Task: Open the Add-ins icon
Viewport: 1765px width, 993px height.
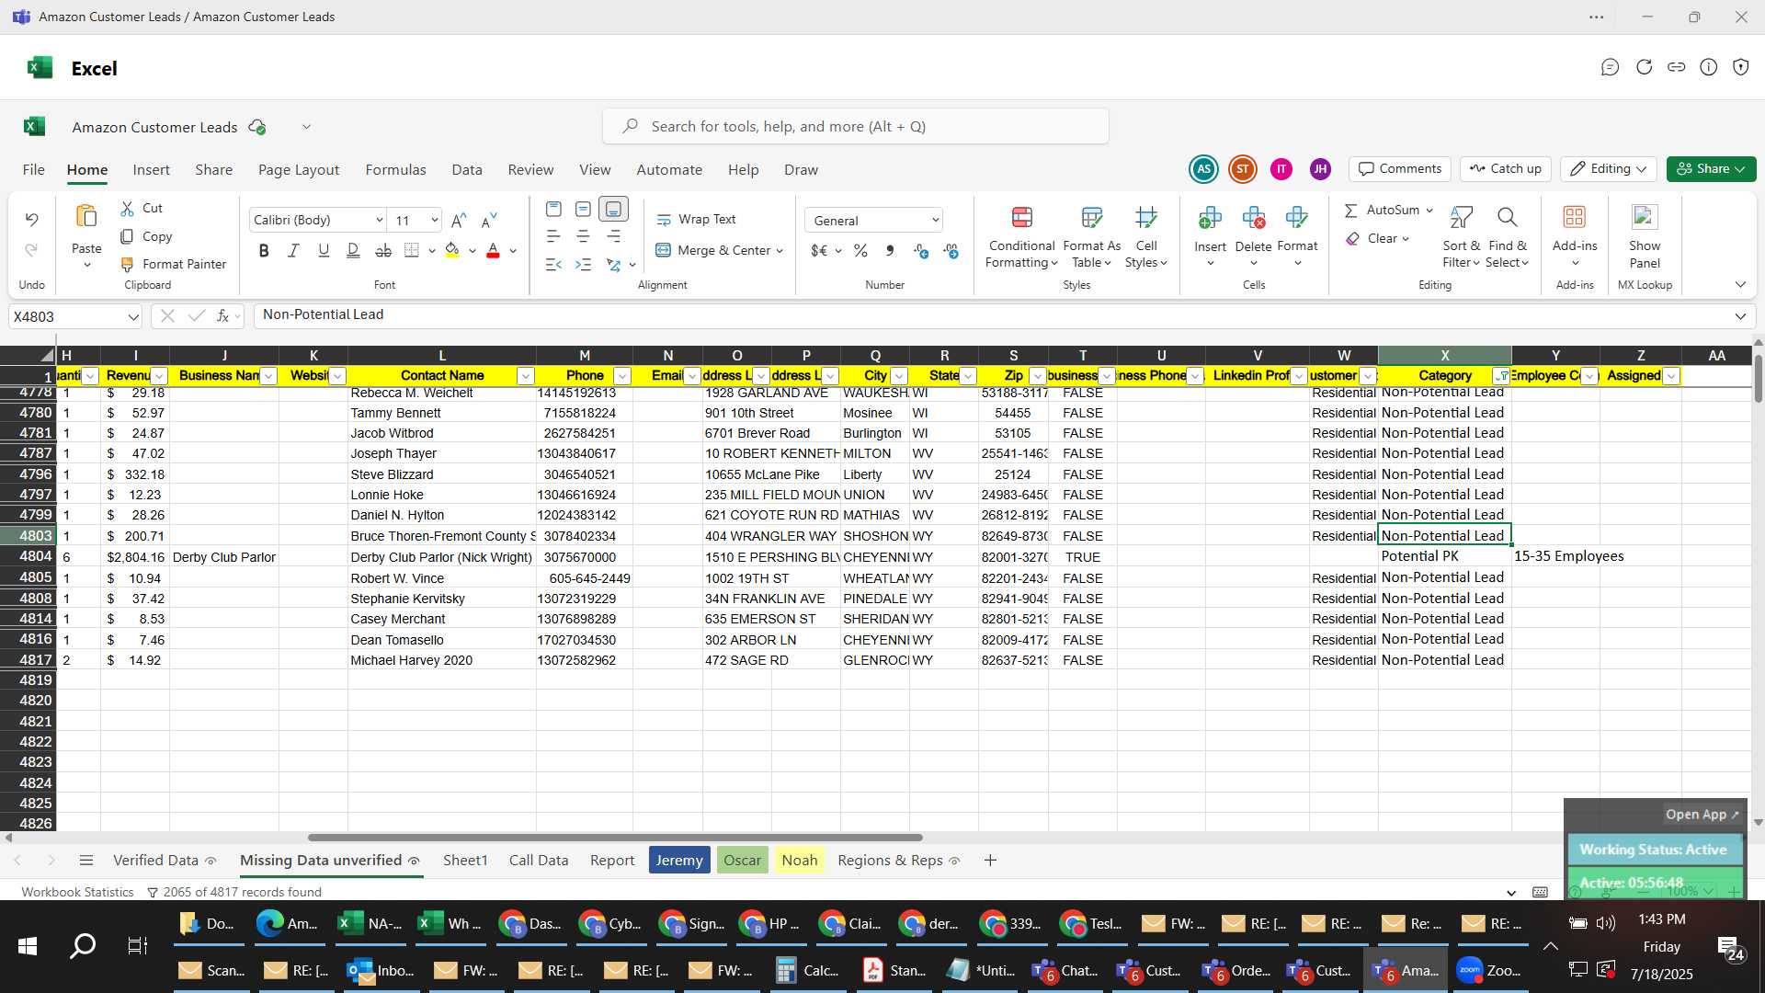Action: tap(1575, 217)
